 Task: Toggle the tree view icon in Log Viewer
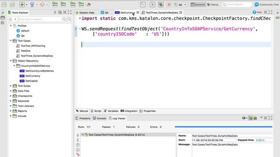(251, 118)
